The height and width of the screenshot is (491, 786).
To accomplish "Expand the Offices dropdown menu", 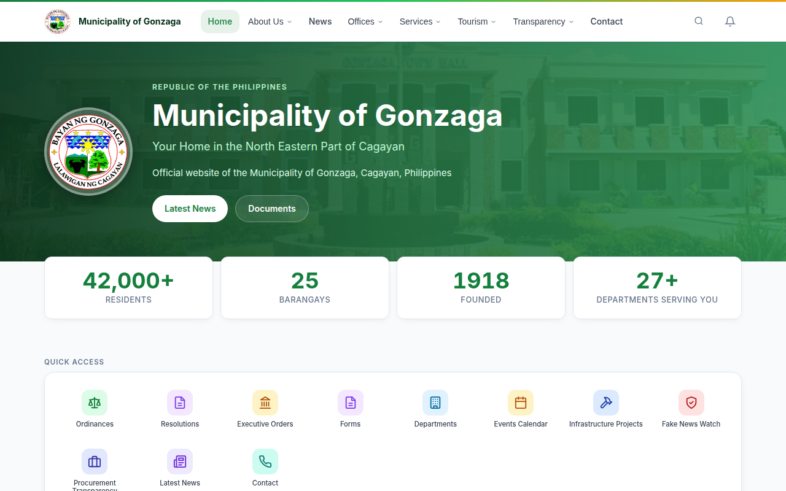I will tap(365, 21).
